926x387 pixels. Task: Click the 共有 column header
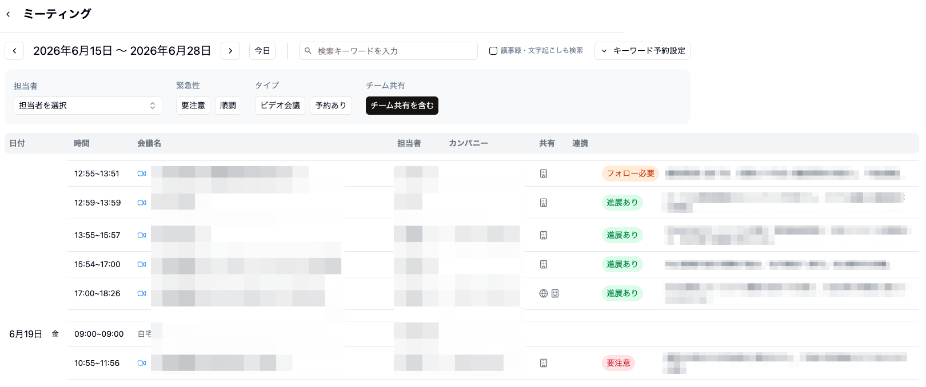click(x=547, y=143)
